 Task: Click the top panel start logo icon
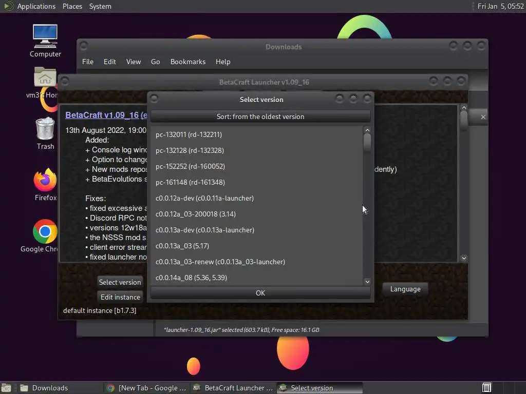pyautogui.click(x=8, y=6)
